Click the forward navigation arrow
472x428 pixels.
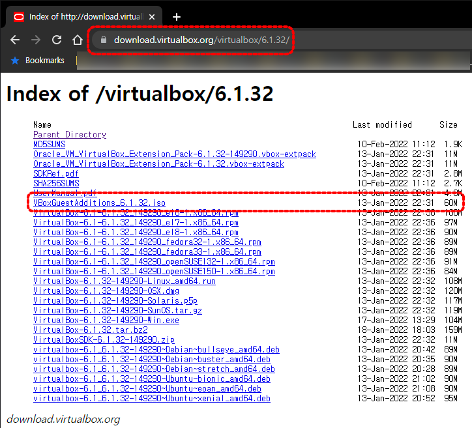pos(36,40)
